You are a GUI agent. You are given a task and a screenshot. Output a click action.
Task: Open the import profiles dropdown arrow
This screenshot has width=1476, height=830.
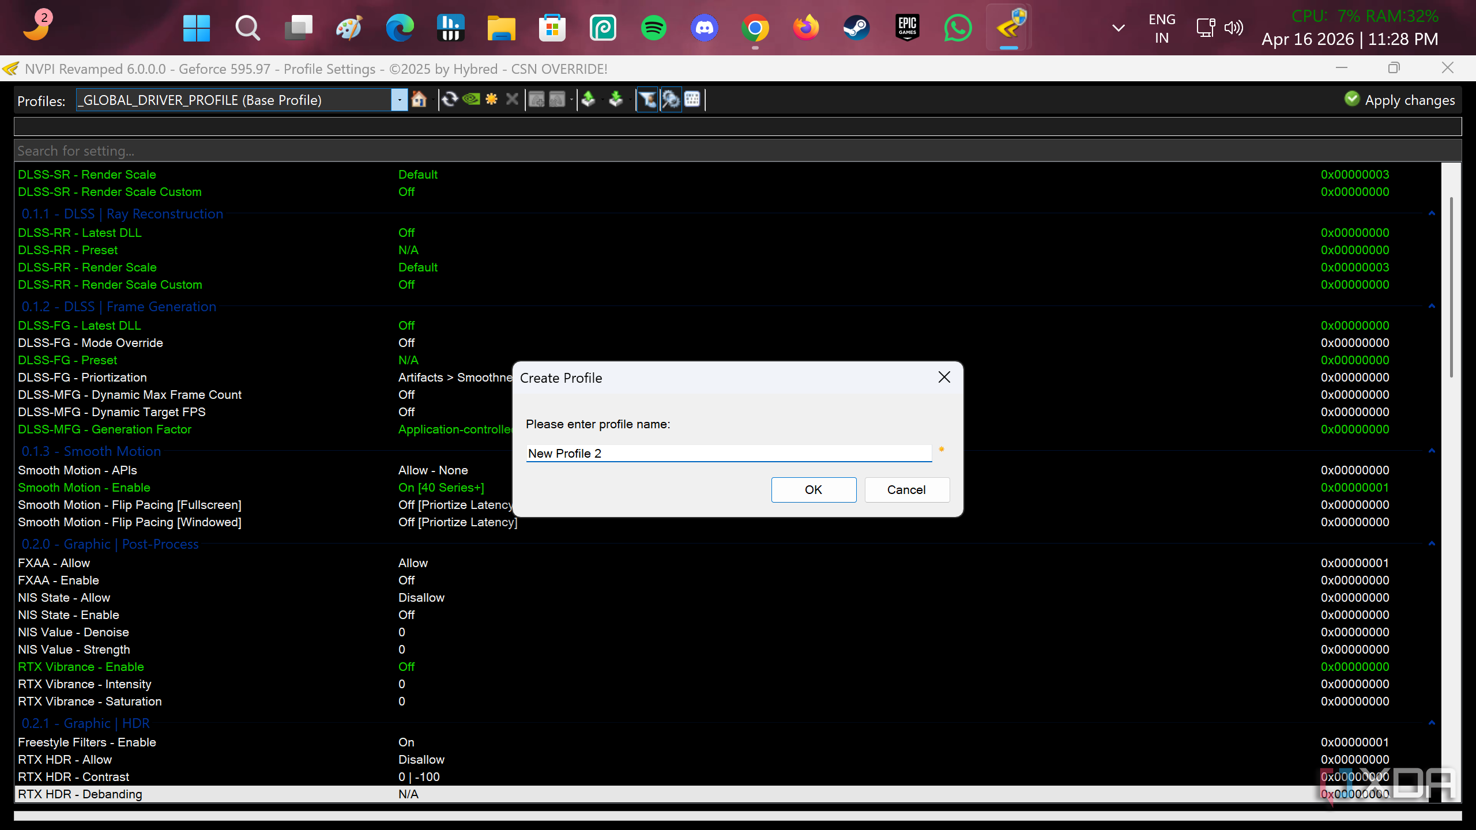[630, 100]
